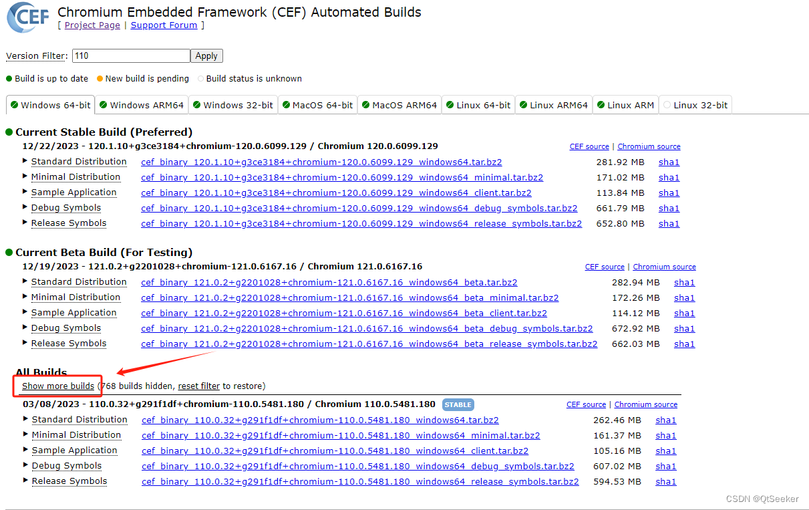The image size is (809, 510).
Task: Expand Minimal Distribution under beta build 121.0.2
Action: click(75, 297)
